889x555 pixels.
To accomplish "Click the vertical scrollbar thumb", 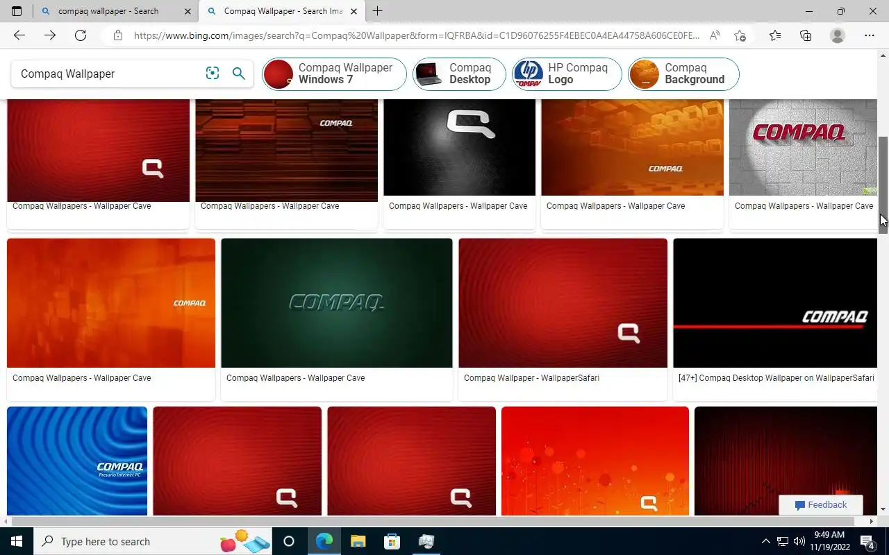I will click(883, 185).
